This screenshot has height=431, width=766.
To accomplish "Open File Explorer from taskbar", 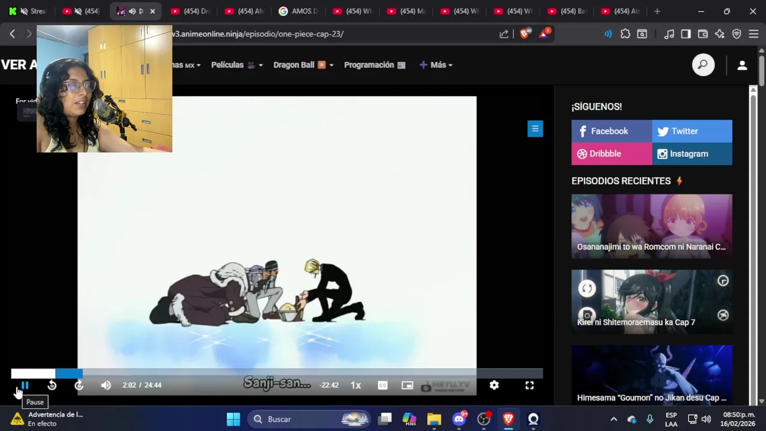I will (x=434, y=419).
